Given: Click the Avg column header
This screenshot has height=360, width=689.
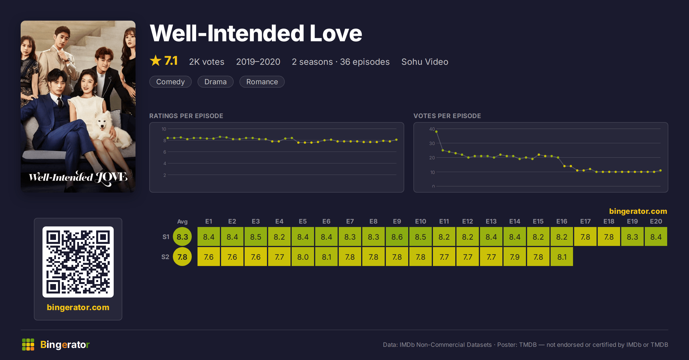Looking at the screenshot, I should click(182, 221).
